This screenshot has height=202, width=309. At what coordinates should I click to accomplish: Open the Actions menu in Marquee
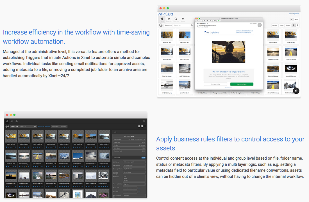click(x=274, y=25)
